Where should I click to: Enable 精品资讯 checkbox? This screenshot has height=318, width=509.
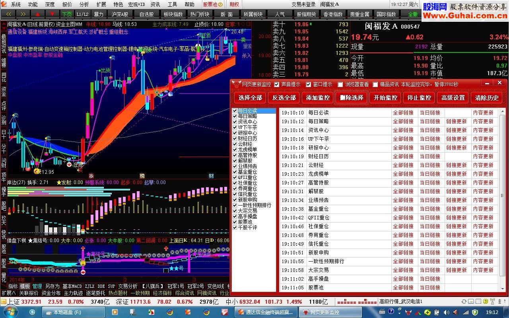click(x=375, y=84)
